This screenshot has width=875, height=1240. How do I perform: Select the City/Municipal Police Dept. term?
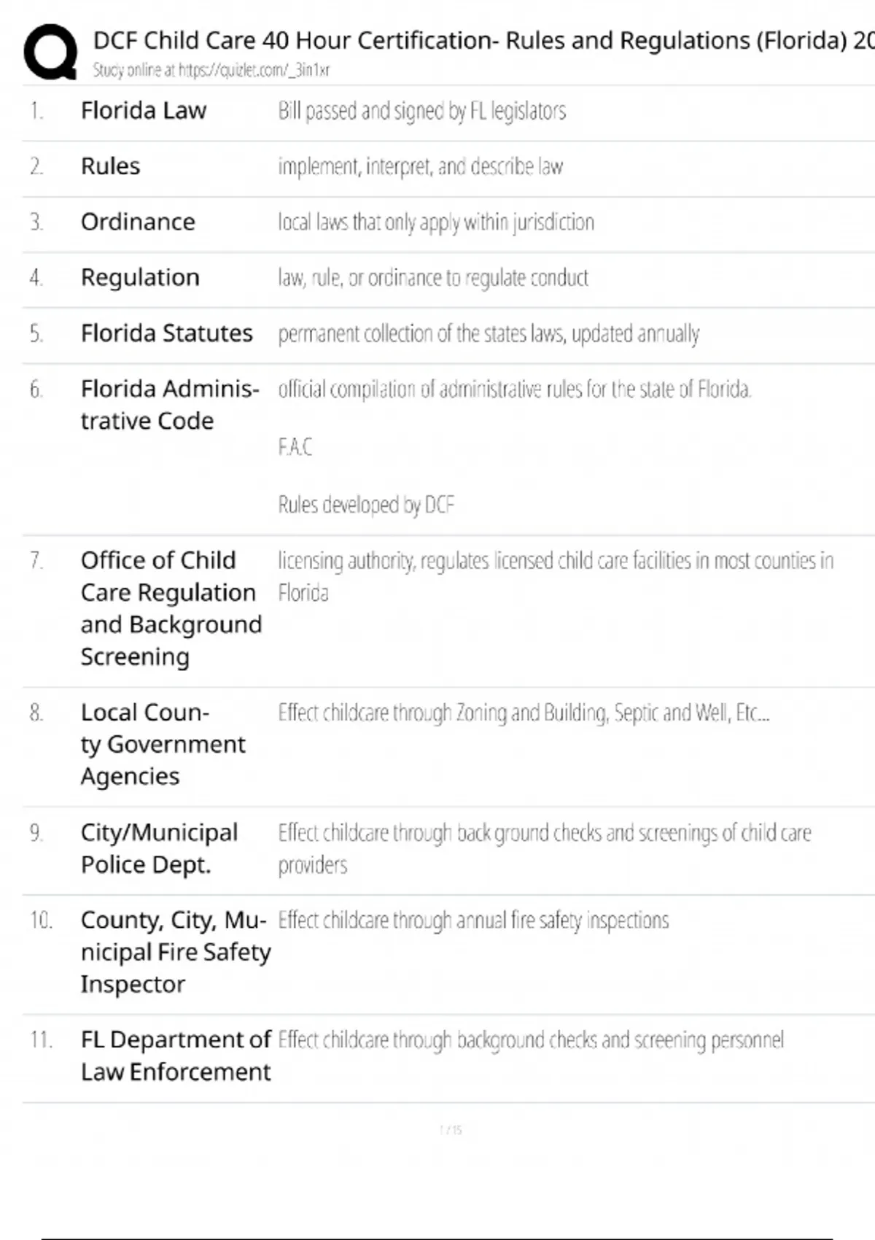coord(159,848)
